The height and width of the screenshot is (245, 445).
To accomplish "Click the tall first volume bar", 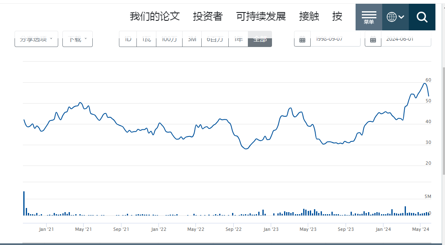I will [x=24, y=203].
